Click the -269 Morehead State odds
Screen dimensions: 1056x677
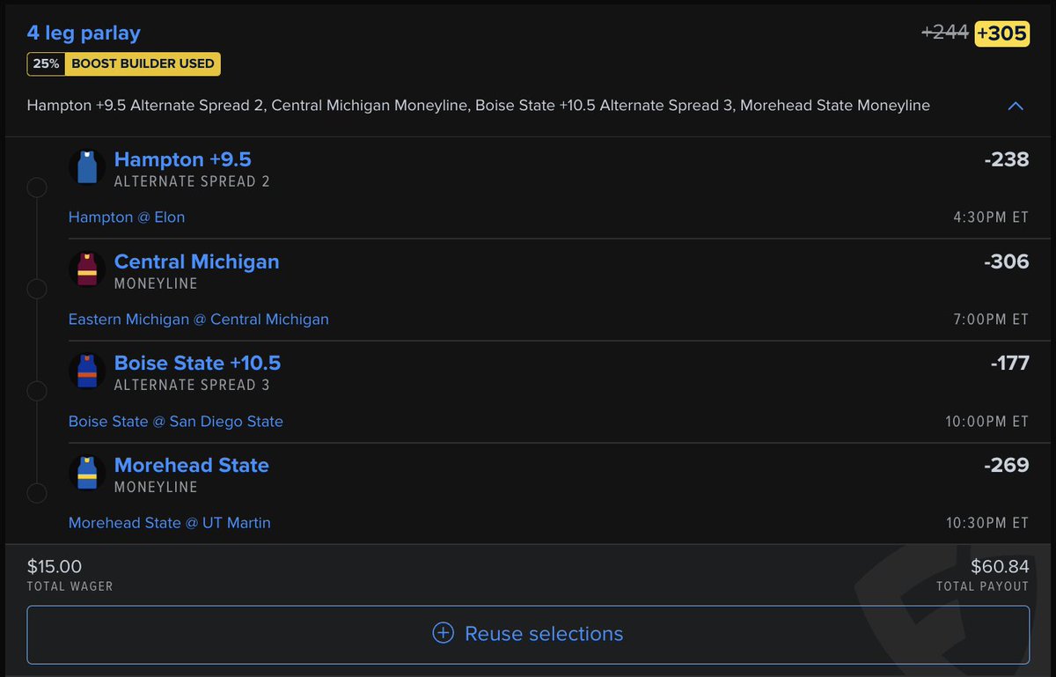[x=1007, y=466]
